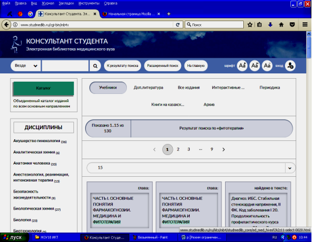Click the site search magnifier button

tap(95, 66)
